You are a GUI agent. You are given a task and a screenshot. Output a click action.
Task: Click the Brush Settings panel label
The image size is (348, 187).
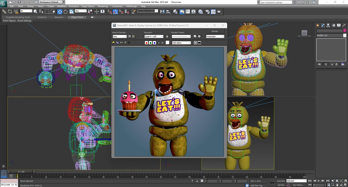point(25,21)
